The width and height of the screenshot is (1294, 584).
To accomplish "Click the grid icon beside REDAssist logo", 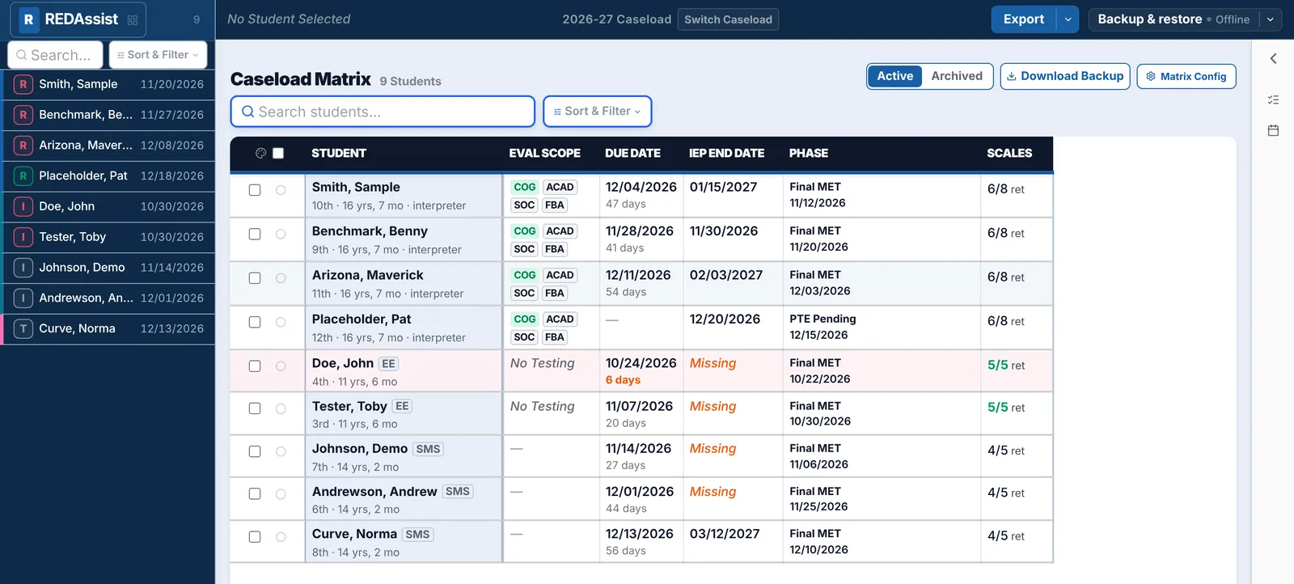I will (x=133, y=20).
